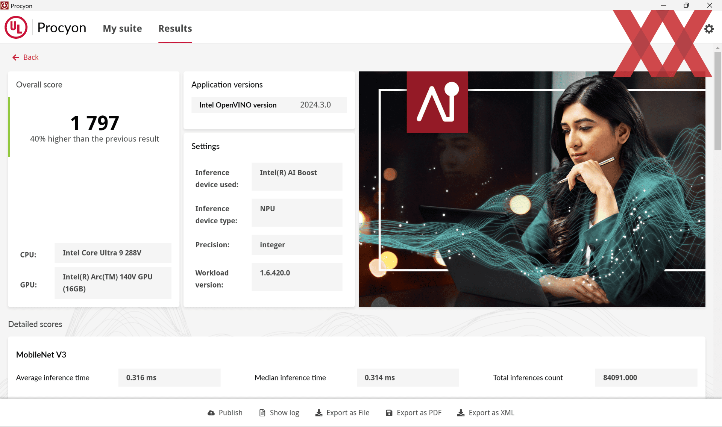722x427 pixels.
Task: Click the scrollbar up arrow
Action: click(x=717, y=48)
